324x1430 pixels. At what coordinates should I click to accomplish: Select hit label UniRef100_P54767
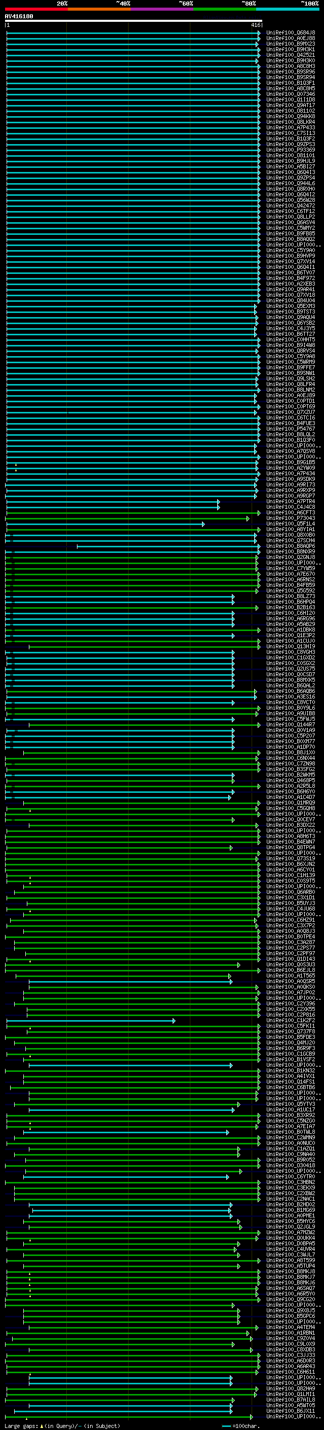click(291, 429)
